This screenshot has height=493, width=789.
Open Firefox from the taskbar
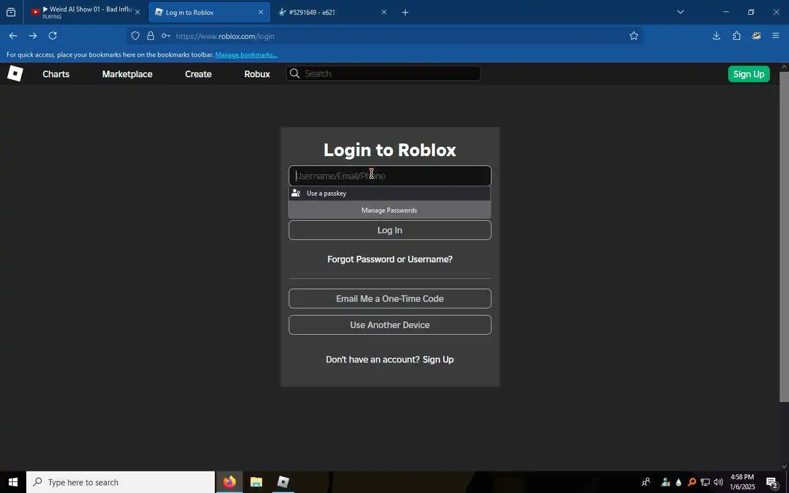[x=229, y=482]
